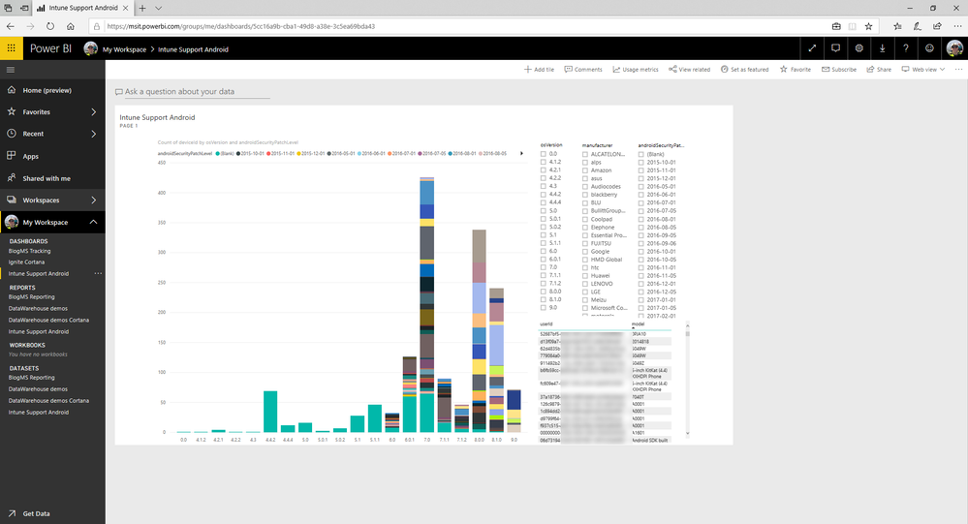Screen dimensions: 968x524
Task: Click Get Data arrow at sidebar bottom
Action: [x=11, y=513]
